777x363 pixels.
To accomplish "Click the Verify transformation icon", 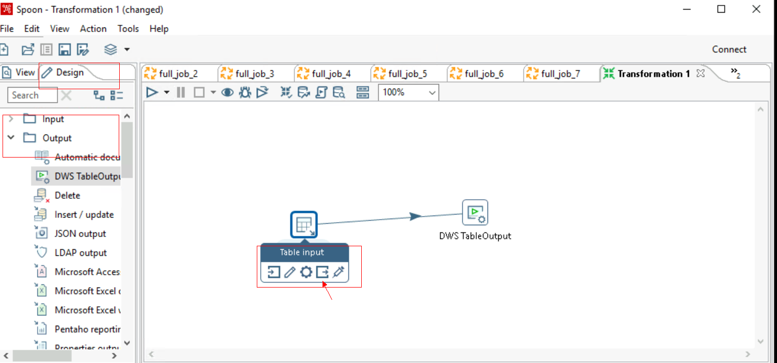I will coord(286,92).
